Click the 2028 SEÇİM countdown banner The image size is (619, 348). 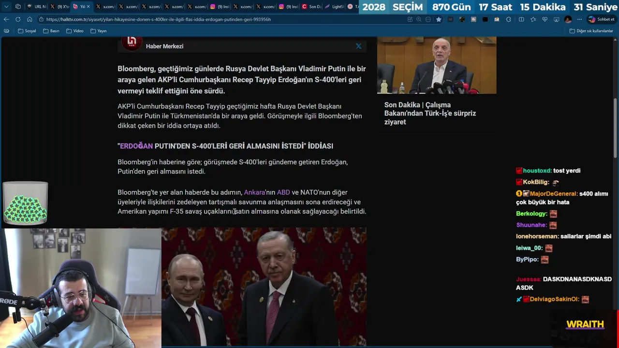pyautogui.click(x=488, y=7)
